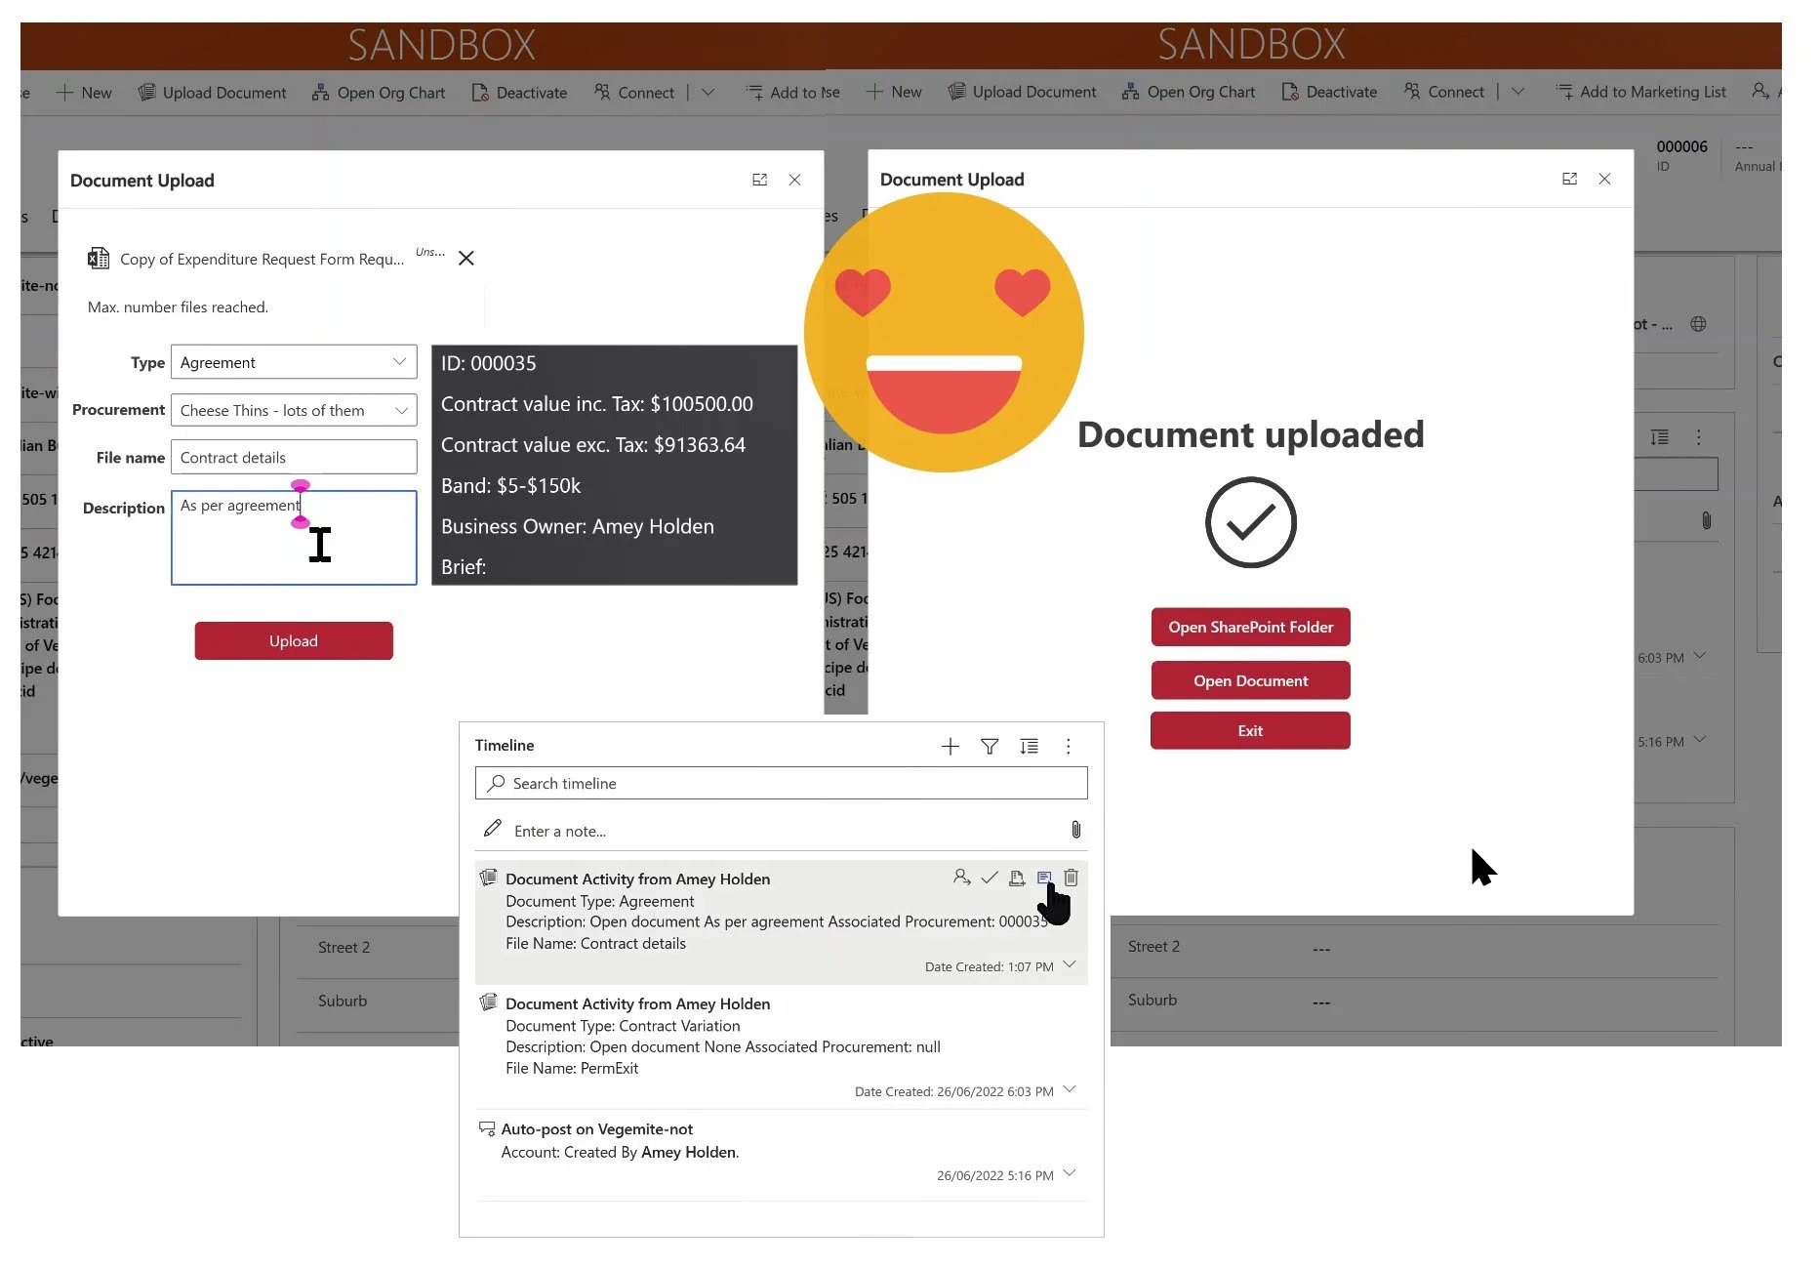Assign the activity using the person icon

point(962,878)
